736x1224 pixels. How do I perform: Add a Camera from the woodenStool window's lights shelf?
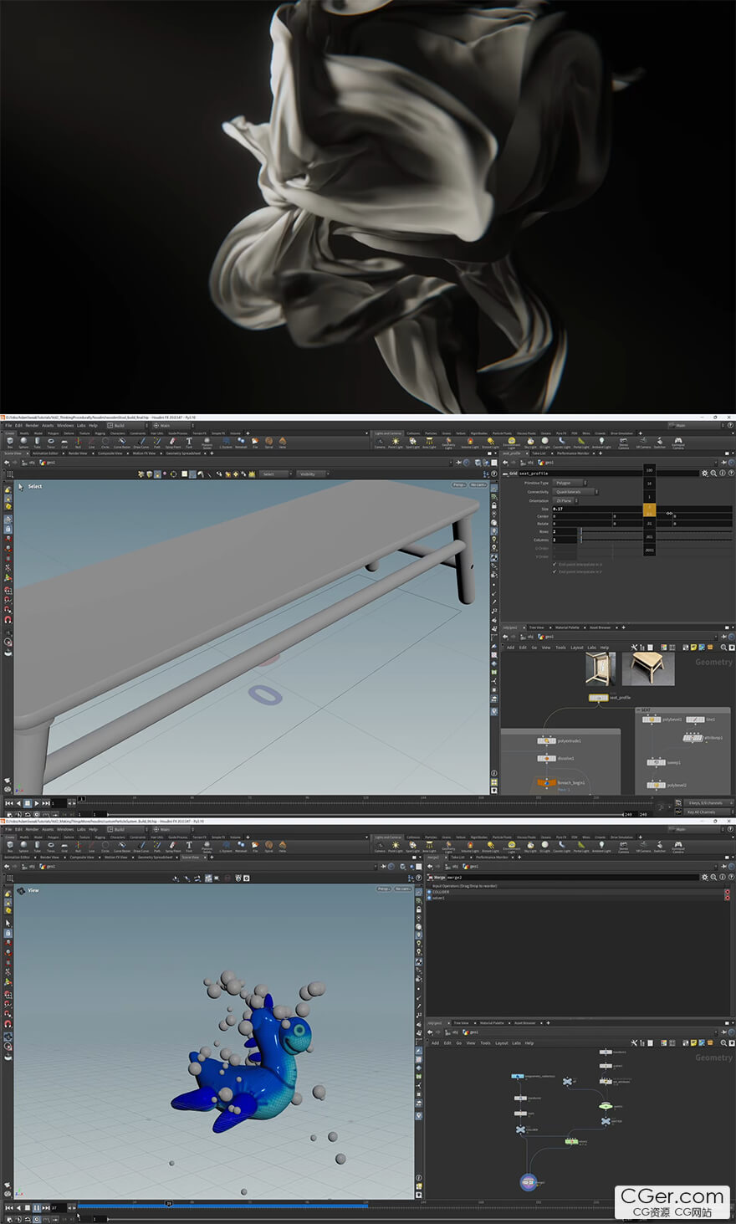pos(380,443)
